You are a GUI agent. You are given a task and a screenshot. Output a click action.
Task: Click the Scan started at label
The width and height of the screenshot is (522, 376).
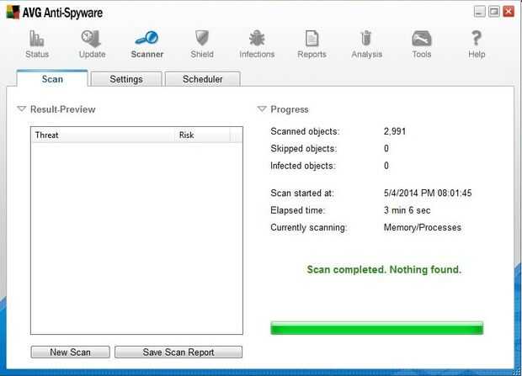tap(302, 193)
